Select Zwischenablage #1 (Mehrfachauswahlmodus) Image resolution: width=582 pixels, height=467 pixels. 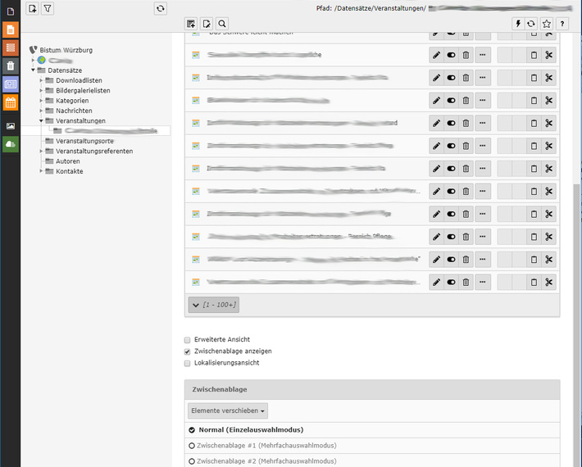(x=192, y=446)
